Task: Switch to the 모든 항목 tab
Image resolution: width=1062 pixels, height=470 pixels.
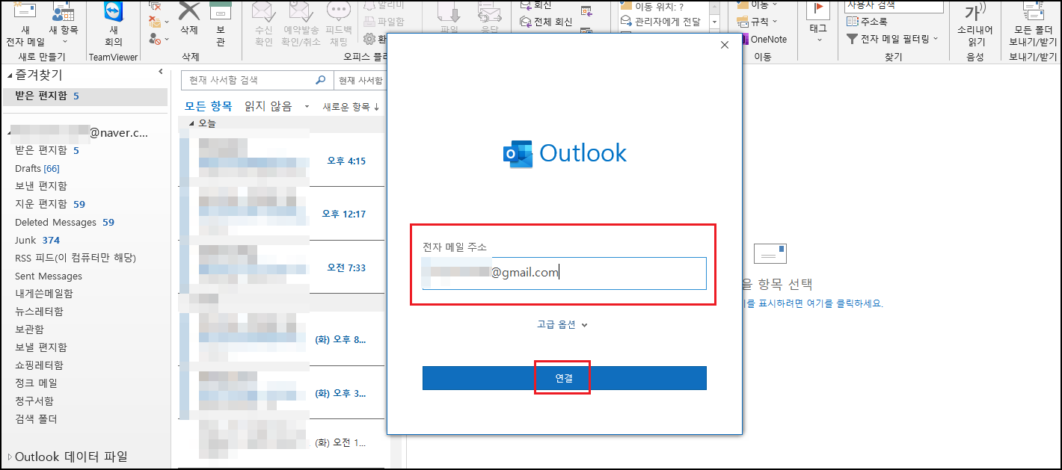Action: coord(209,107)
